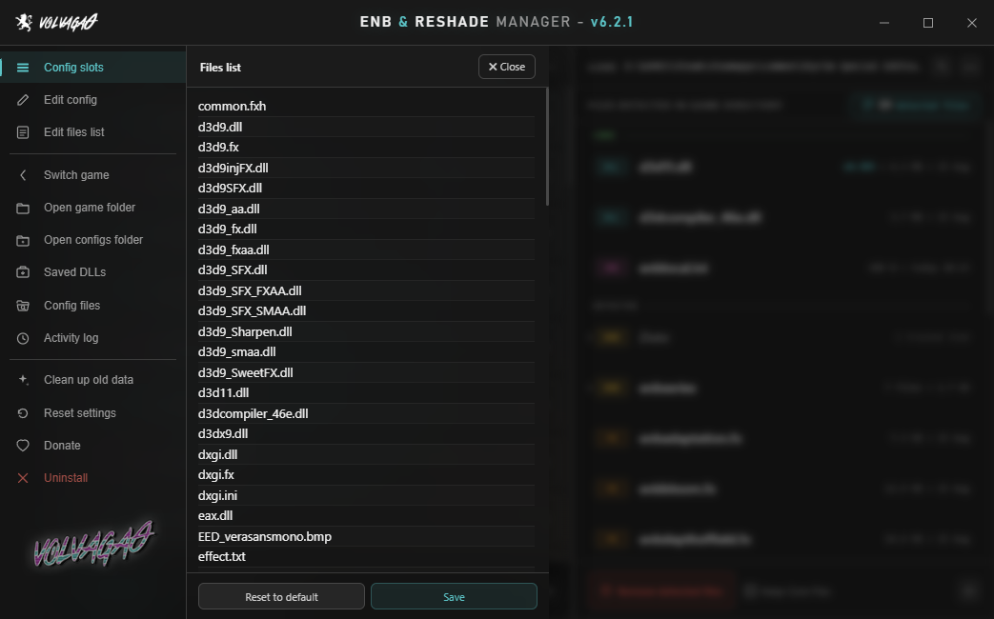Viewport: 994px width, 619px height.
Task: Select common.fxh in the files list
Action: (366, 107)
